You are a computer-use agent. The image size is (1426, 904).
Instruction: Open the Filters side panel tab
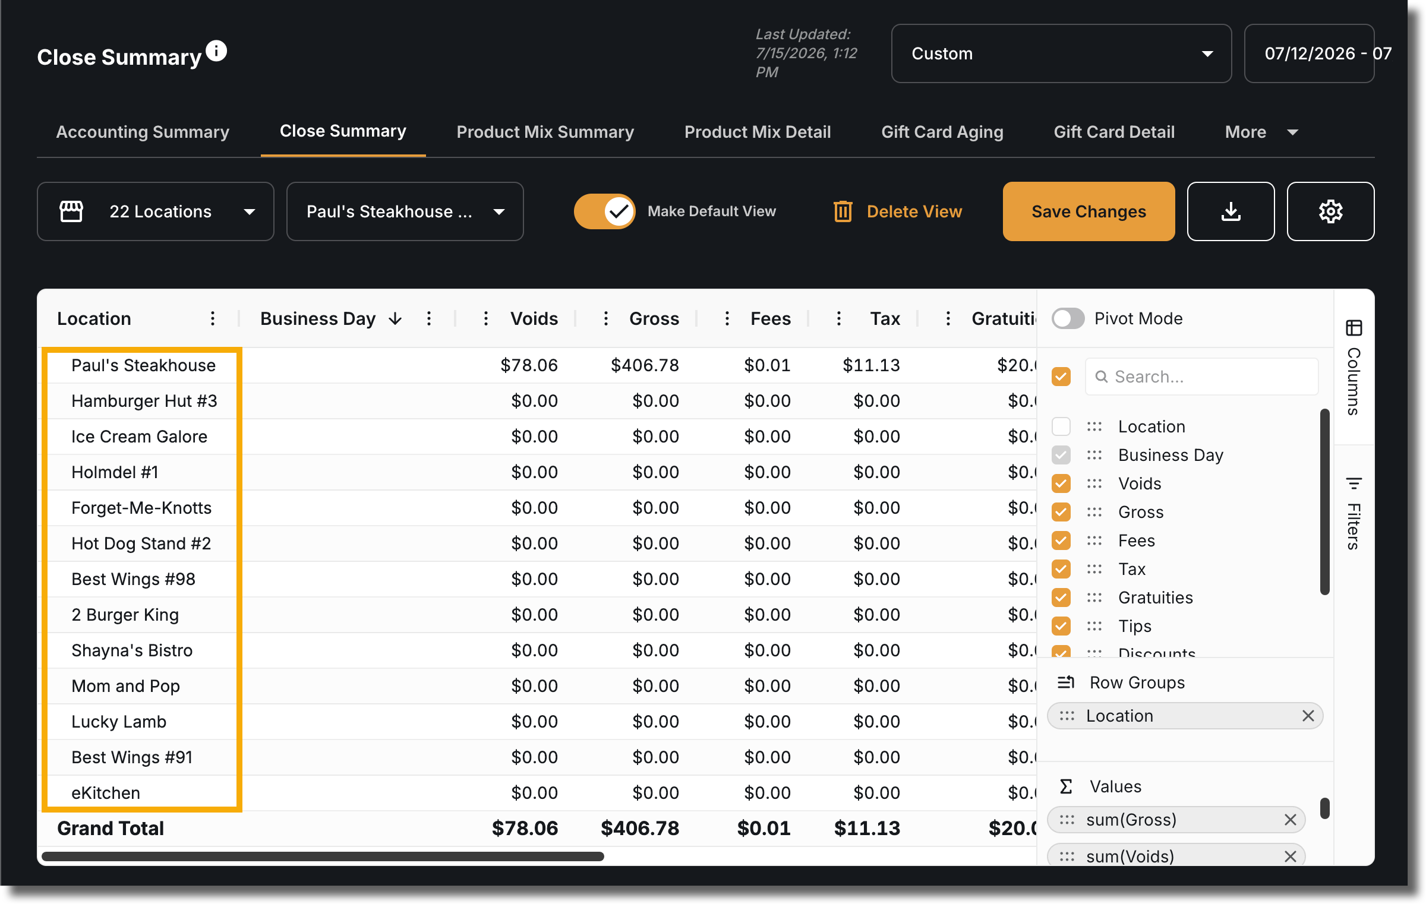pyautogui.click(x=1354, y=513)
